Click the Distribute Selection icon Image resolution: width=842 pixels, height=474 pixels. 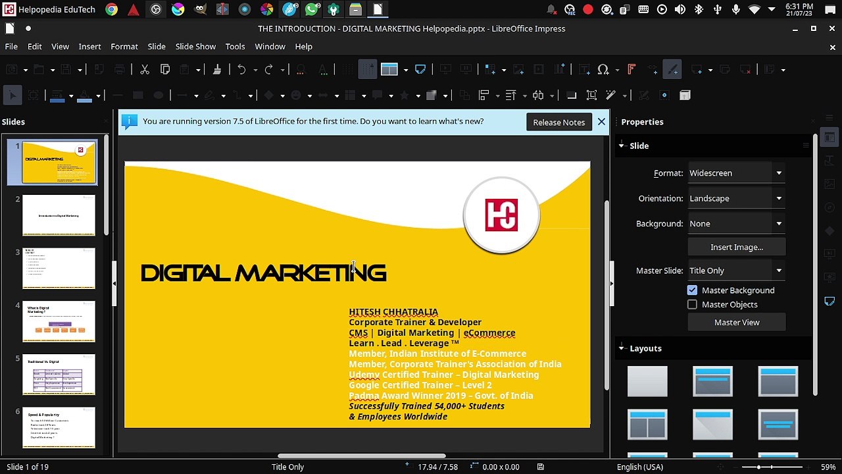538,95
